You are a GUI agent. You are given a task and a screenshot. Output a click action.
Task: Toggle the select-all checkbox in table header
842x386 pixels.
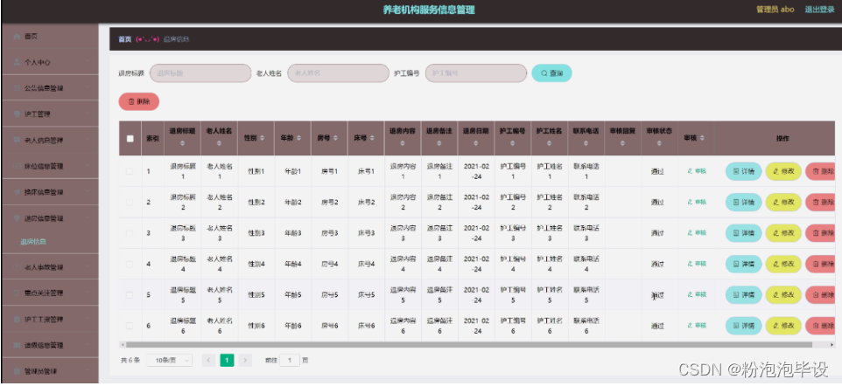pos(130,138)
